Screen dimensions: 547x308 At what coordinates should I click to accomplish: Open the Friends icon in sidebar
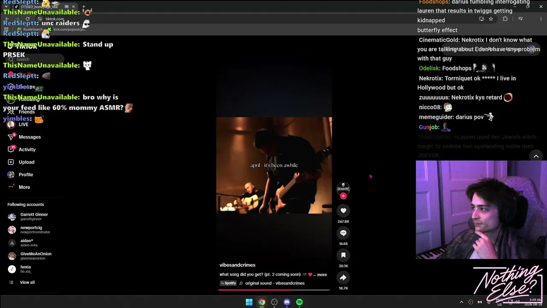11,112
